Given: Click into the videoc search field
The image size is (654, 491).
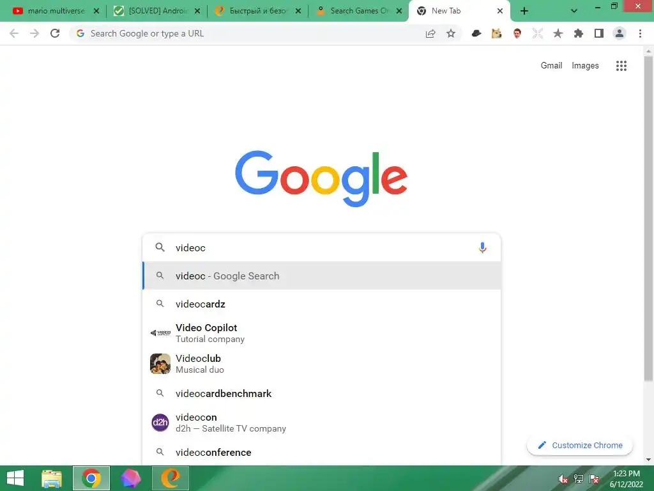Looking at the screenshot, I should (x=321, y=247).
